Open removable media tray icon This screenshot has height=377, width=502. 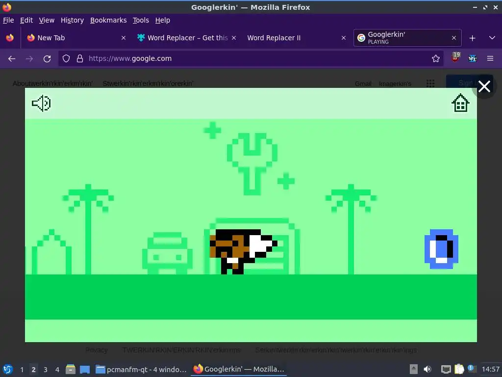click(x=414, y=369)
